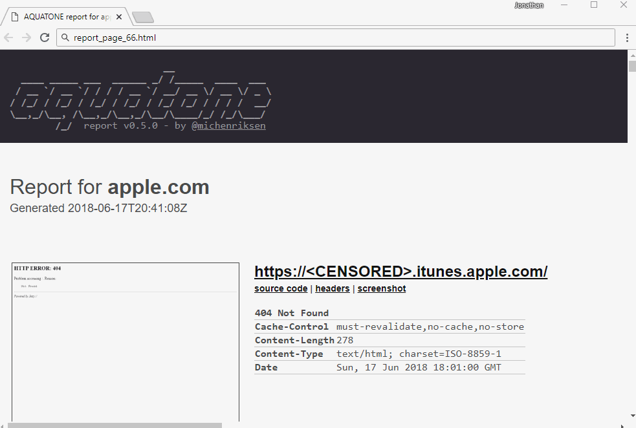Image resolution: width=636 pixels, height=428 pixels.
Task: Open the headers link
Action: tap(332, 288)
